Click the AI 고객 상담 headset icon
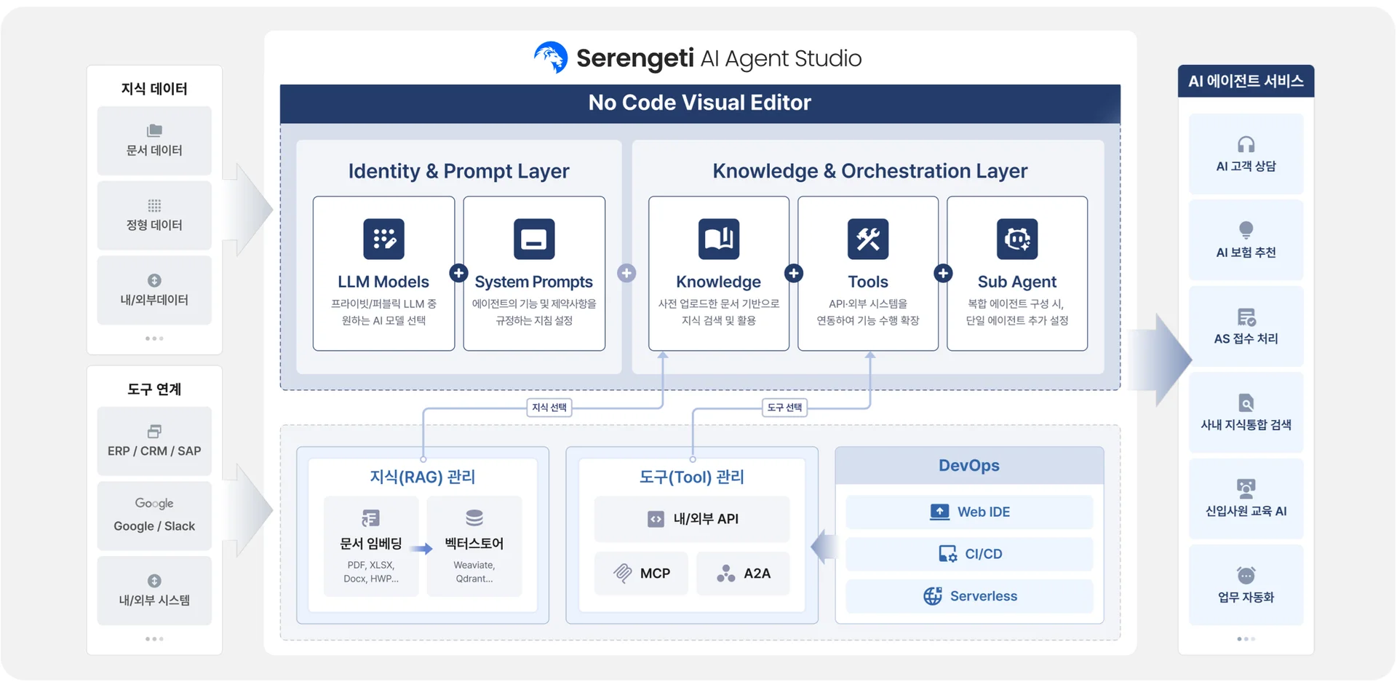The width and height of the screenshot is (1397, 682). point(1246,144)
